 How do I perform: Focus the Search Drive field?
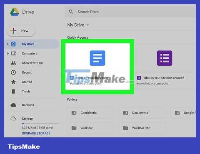click(x=130, y=12)
